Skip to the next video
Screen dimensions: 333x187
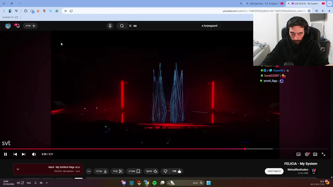point(23,154)
